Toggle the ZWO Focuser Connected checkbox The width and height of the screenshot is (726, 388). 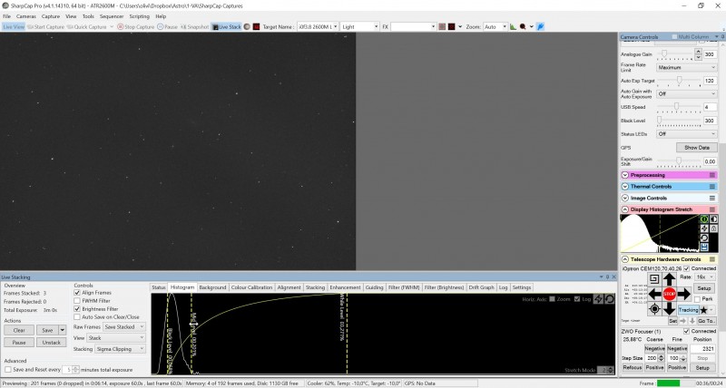(x=687, y=331)
